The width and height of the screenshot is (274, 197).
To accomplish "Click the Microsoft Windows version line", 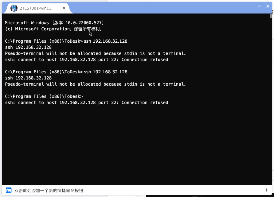I will click(54, 23).
